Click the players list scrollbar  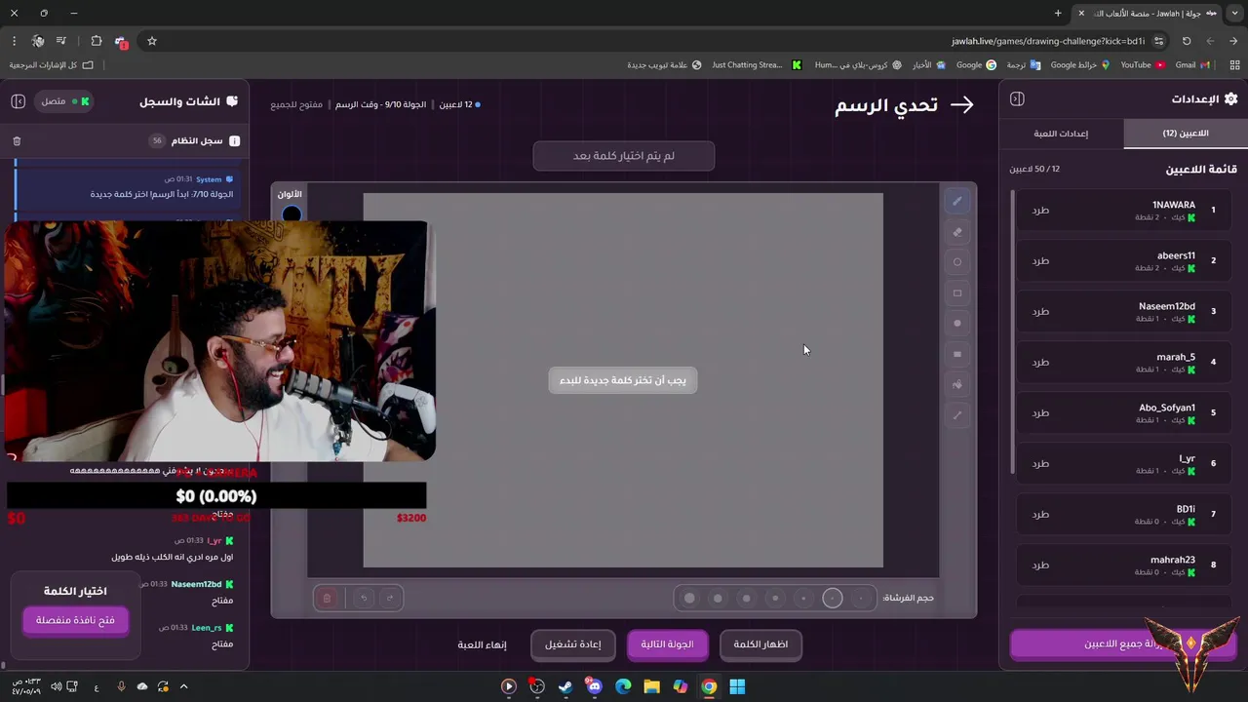click(x=1011, y=331)
